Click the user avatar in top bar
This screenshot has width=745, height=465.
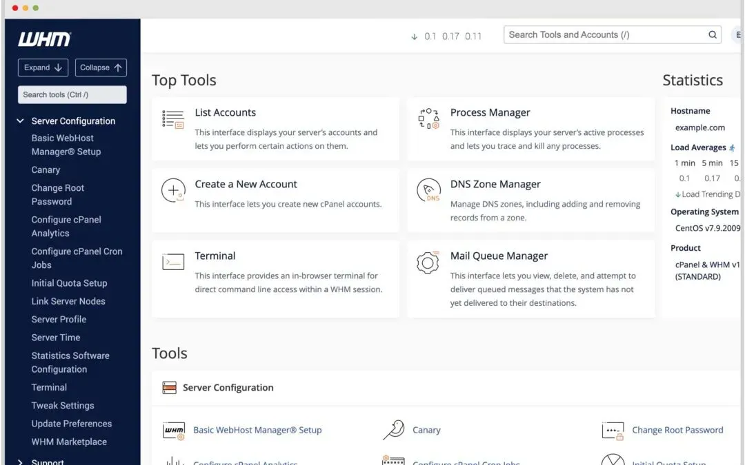738,34
